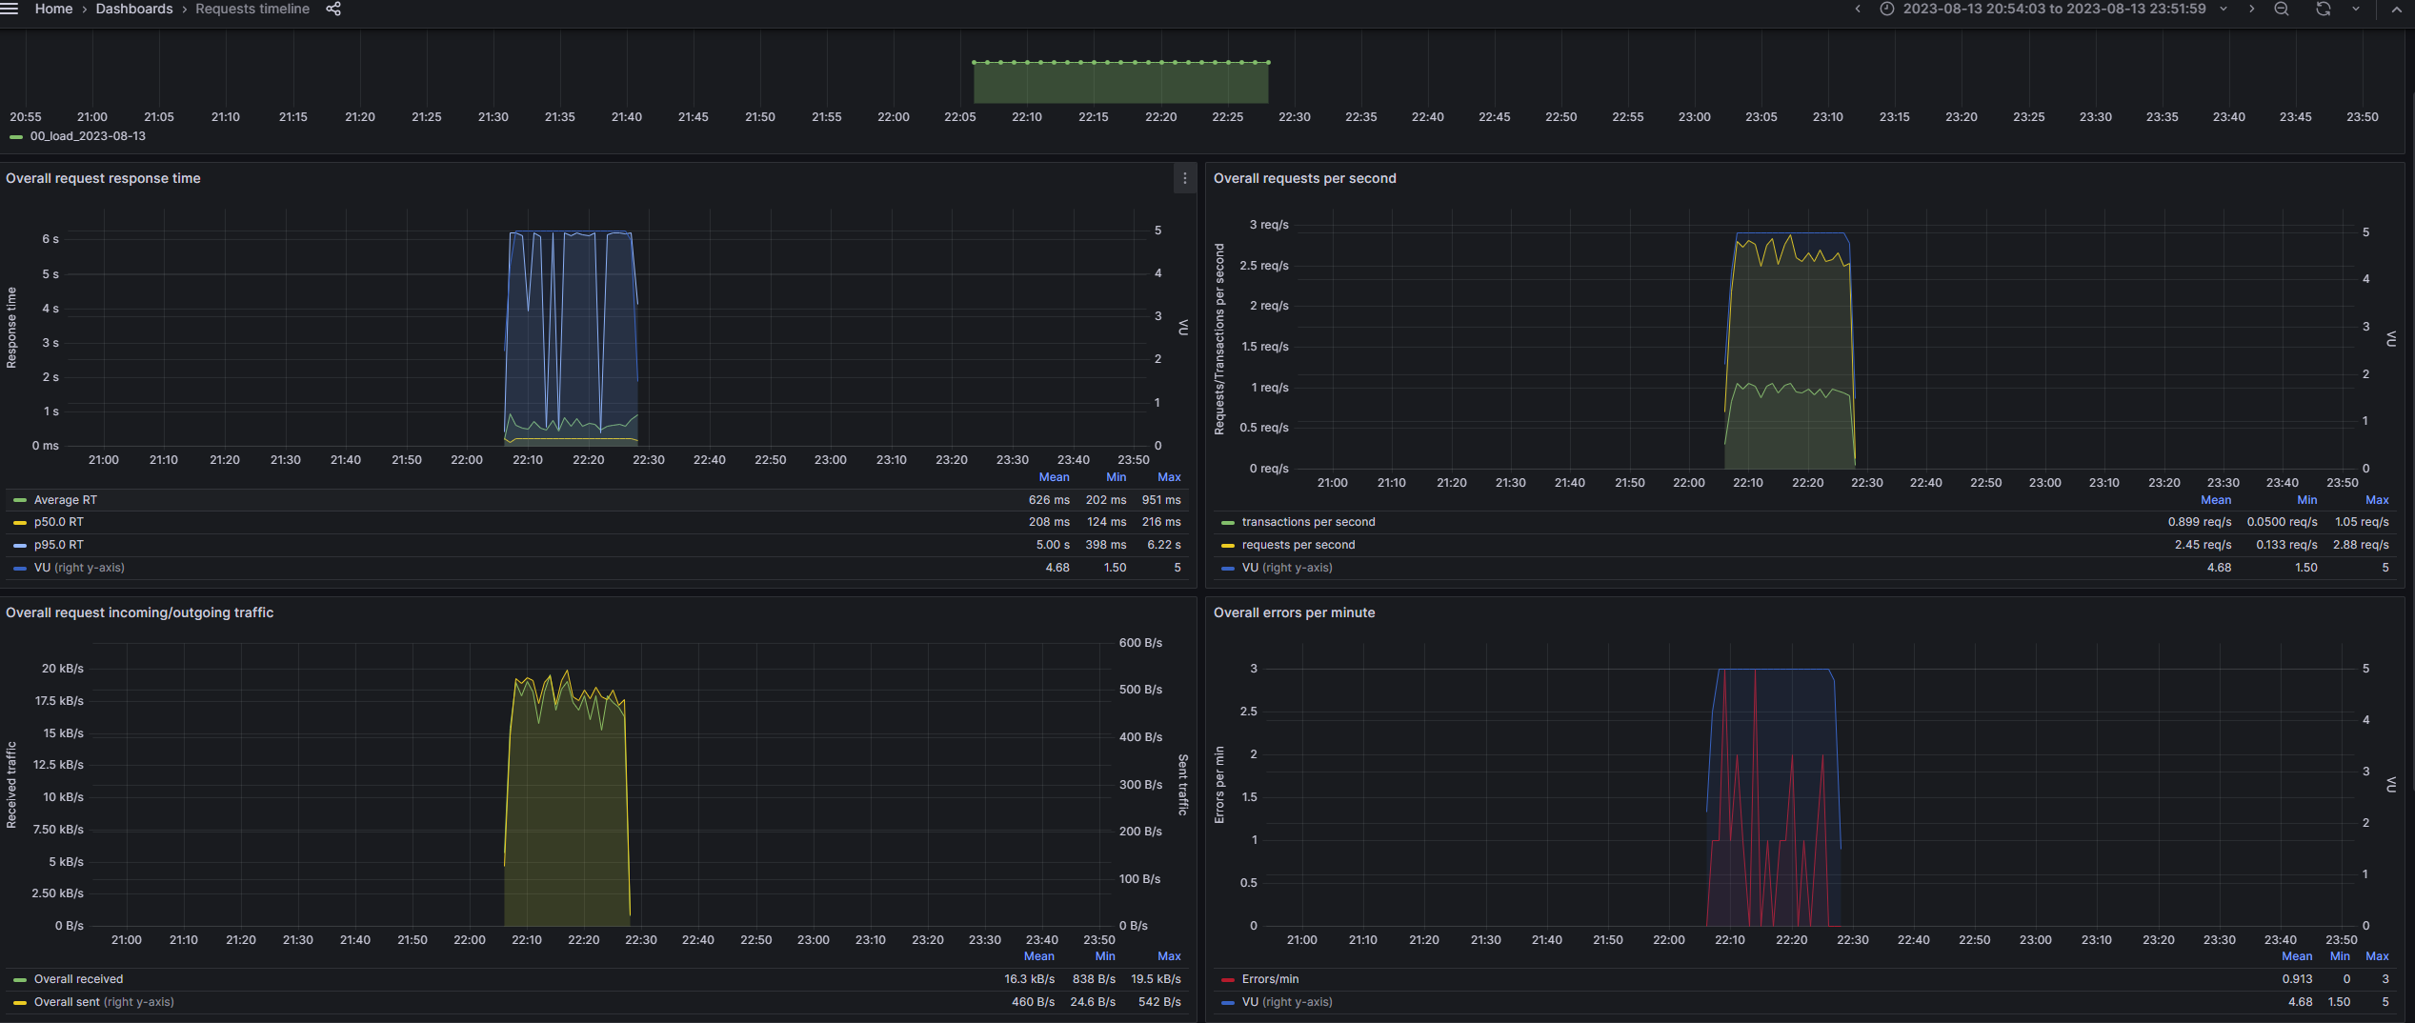Refresh the dashboard
Screen dimensions: 2415x1023
click(2324, 9)
